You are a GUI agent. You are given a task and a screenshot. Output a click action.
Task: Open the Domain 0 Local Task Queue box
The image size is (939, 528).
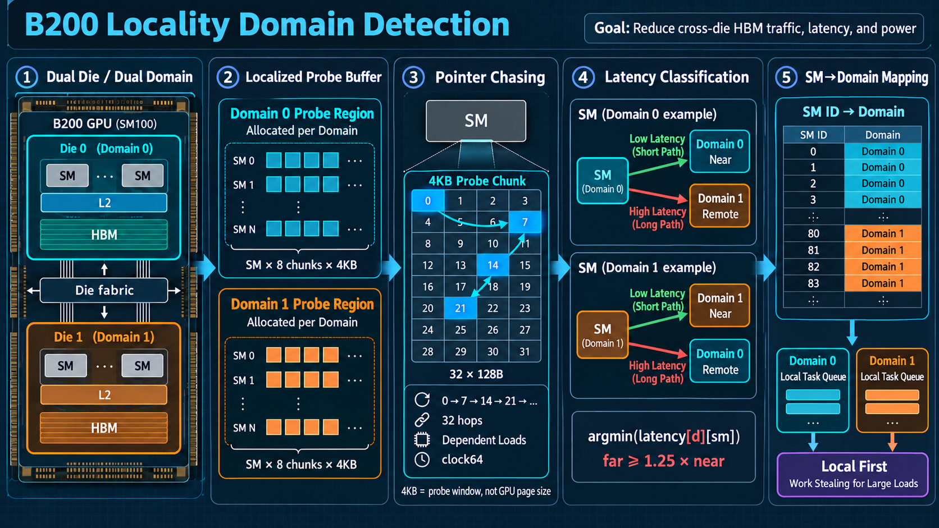813,391
